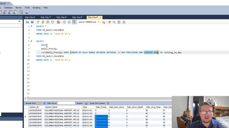Open the Database menu
229x128 pixels.
point(8,8)
